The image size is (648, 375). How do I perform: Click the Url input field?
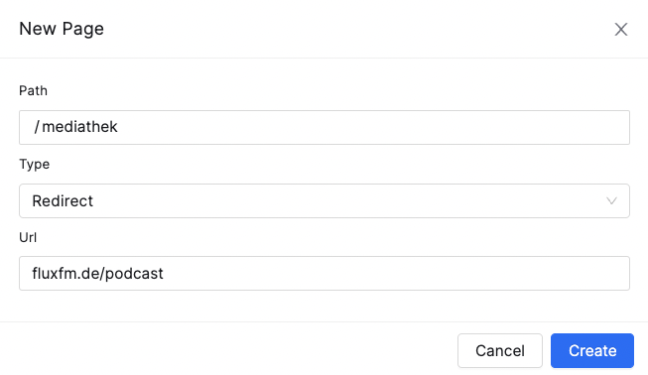[324, 273]
